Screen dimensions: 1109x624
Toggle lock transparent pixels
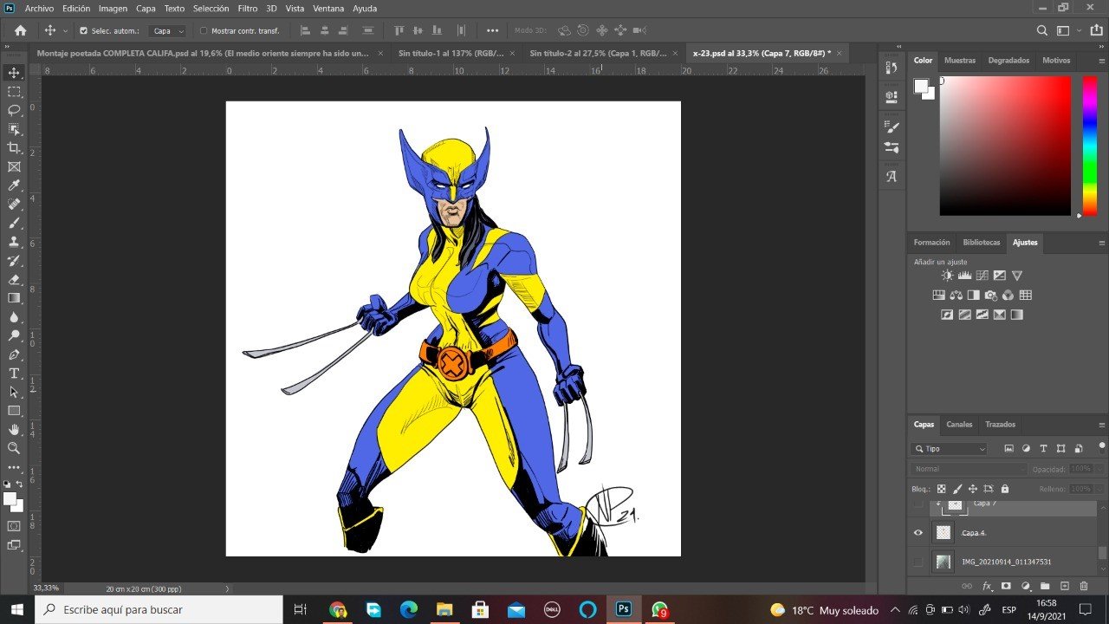coord(942,489)
